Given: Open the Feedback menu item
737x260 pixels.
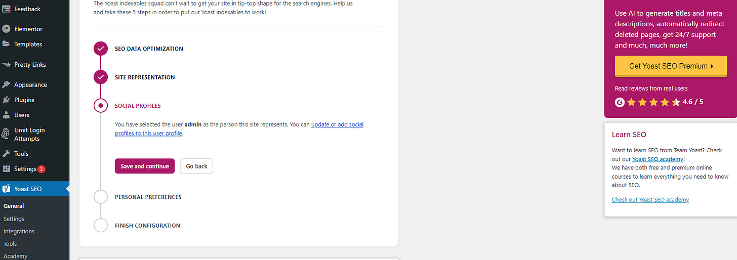Looking at the screenshot, I should click(34, 9).
